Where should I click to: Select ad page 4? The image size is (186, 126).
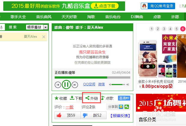coord(170,29)
